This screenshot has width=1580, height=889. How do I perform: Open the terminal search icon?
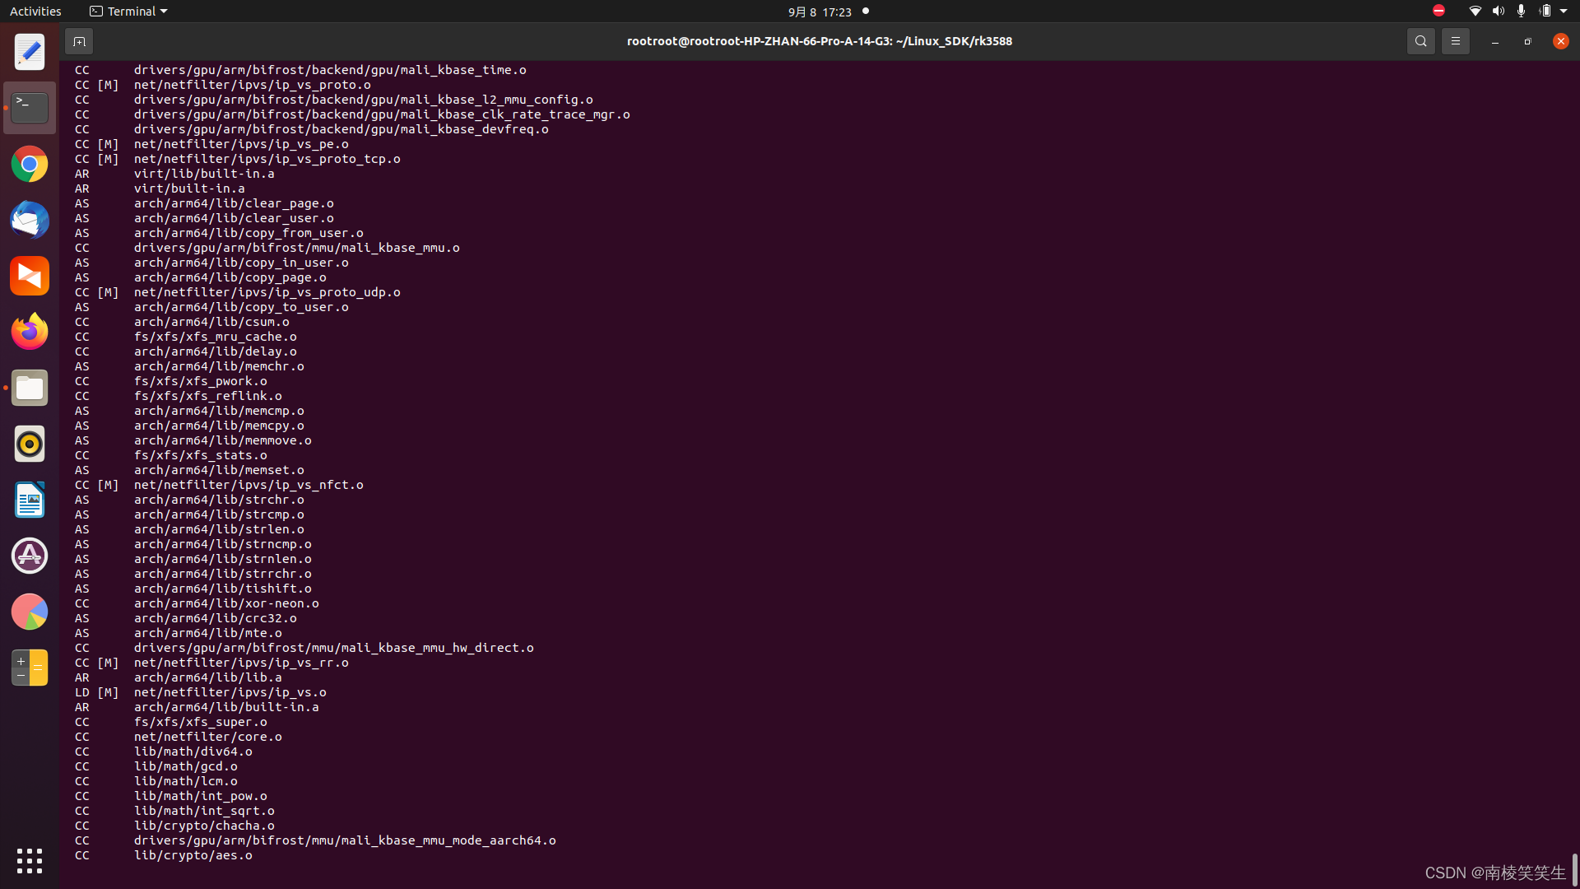coord(1420,41)
